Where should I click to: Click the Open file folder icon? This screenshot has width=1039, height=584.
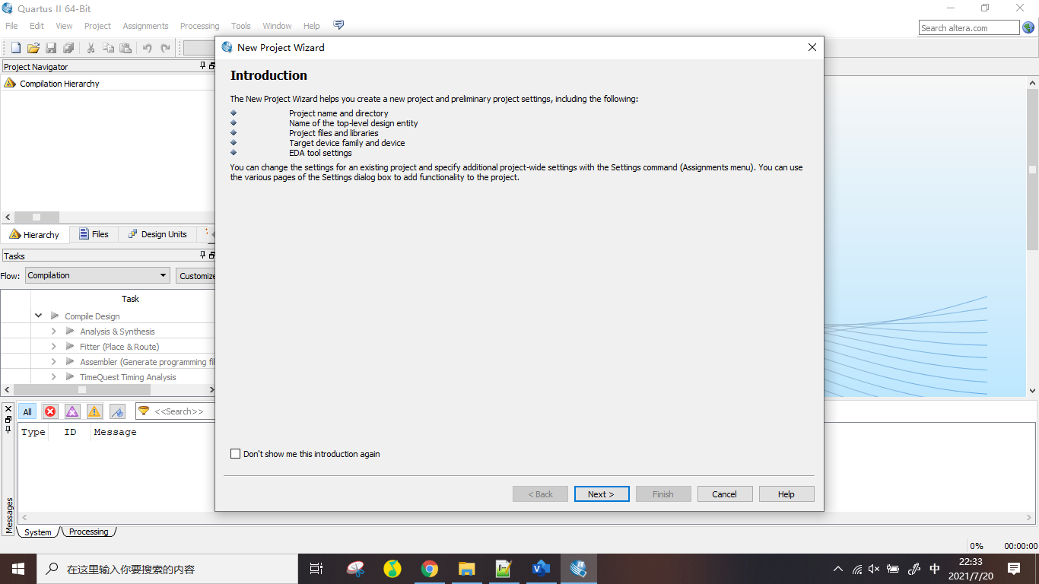[x=33, y=48]
